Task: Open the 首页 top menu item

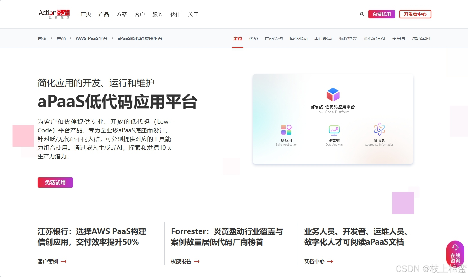Action: (x=86, y=14)
